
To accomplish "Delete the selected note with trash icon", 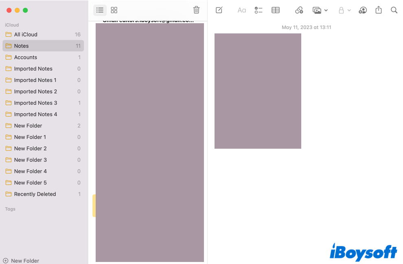I will (196, 10).
